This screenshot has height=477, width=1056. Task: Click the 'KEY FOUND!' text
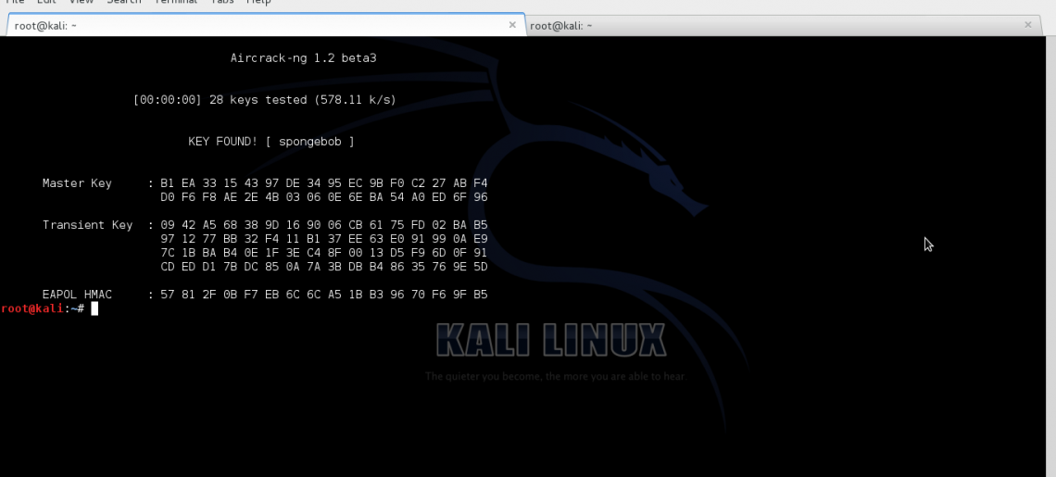[x=223, y=142]
